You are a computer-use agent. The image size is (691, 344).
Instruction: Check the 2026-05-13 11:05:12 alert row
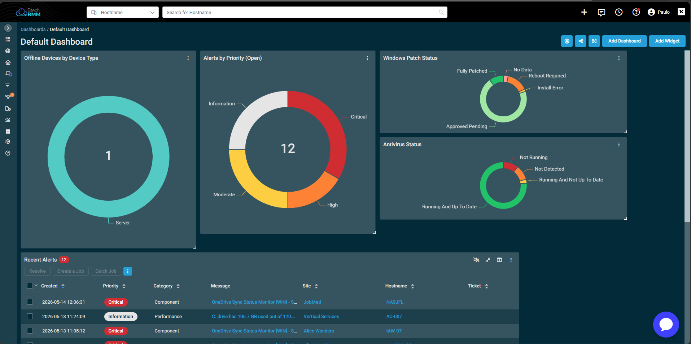30,331
